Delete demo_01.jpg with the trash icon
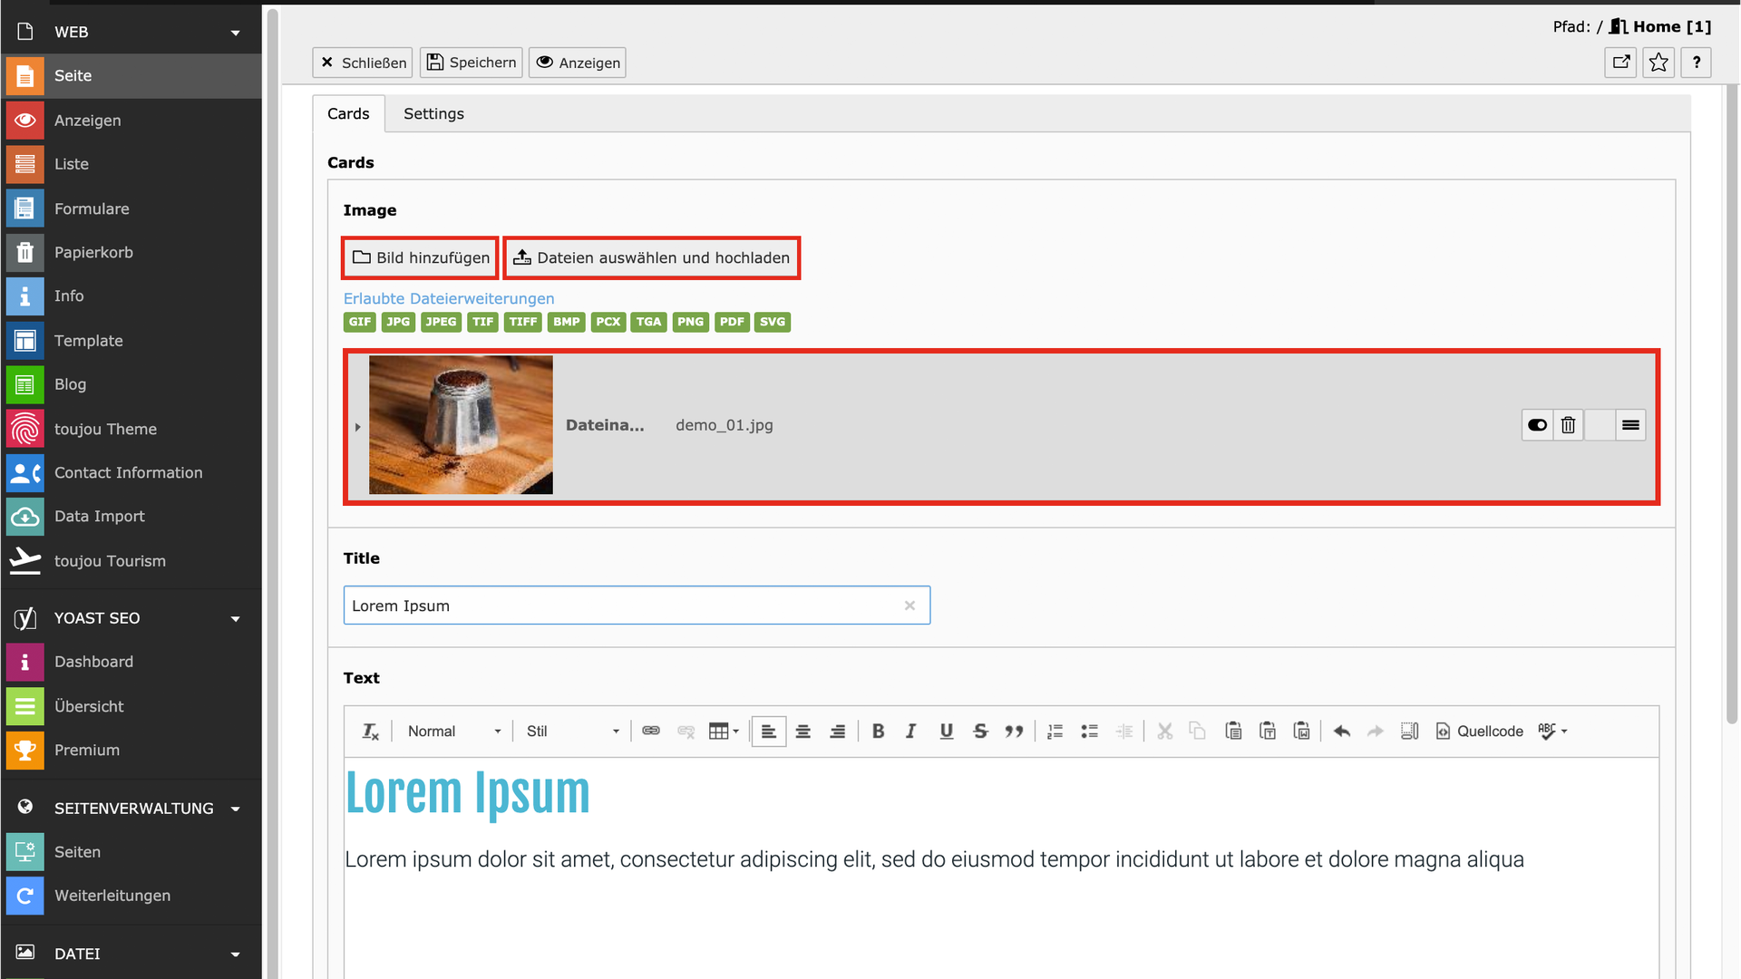The height and width of the screenshot is (979, 1741). point(1568,425)
